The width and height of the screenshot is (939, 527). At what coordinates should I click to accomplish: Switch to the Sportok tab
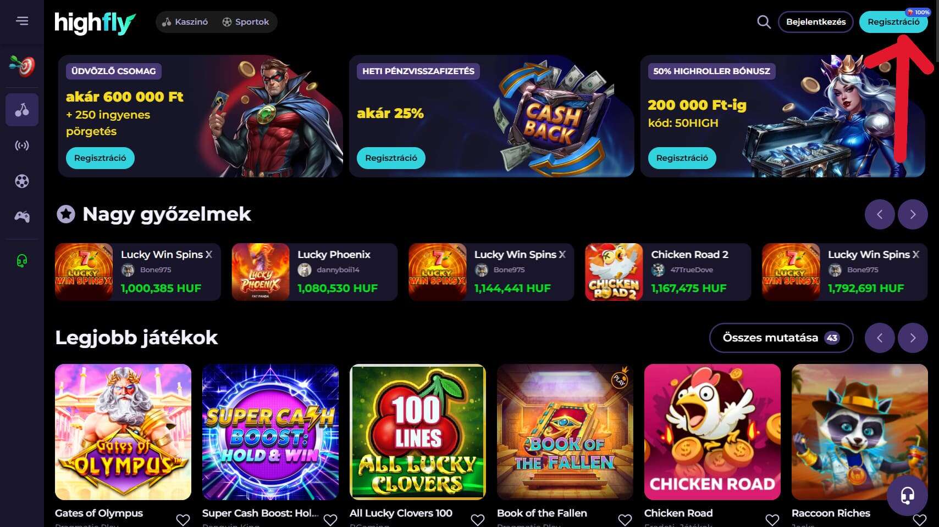click(246, 22)
